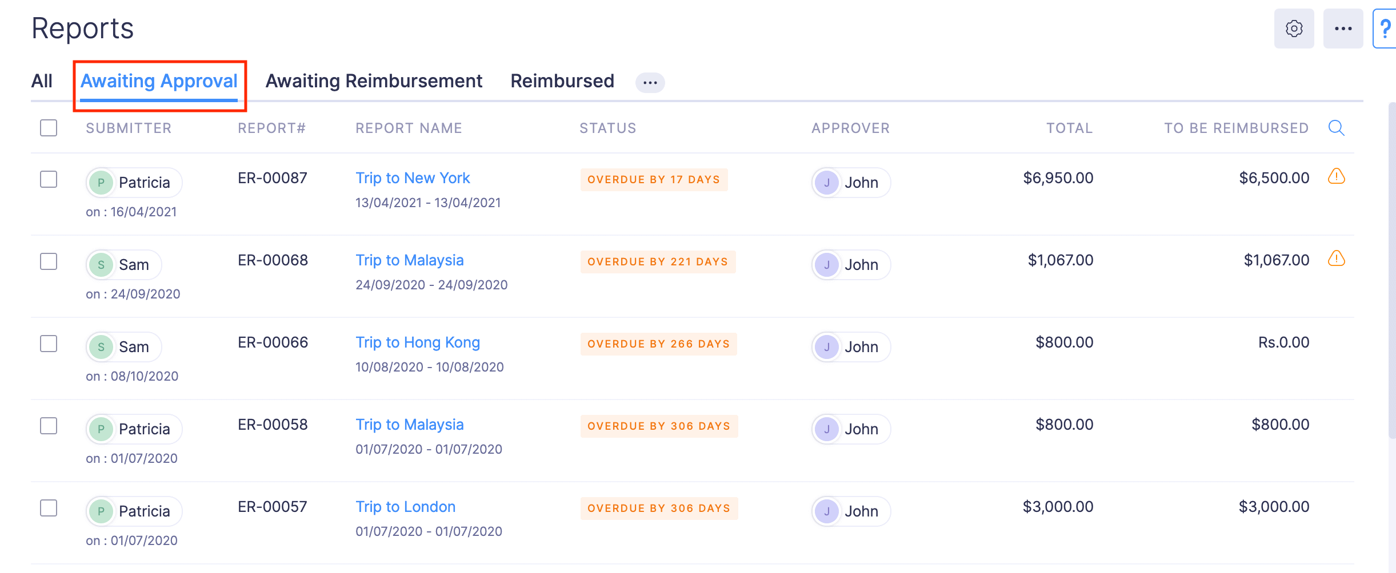1396x573 pixels.
Task: Tick the checkbox for report ER-00057
Action: [x=49, y=508]
